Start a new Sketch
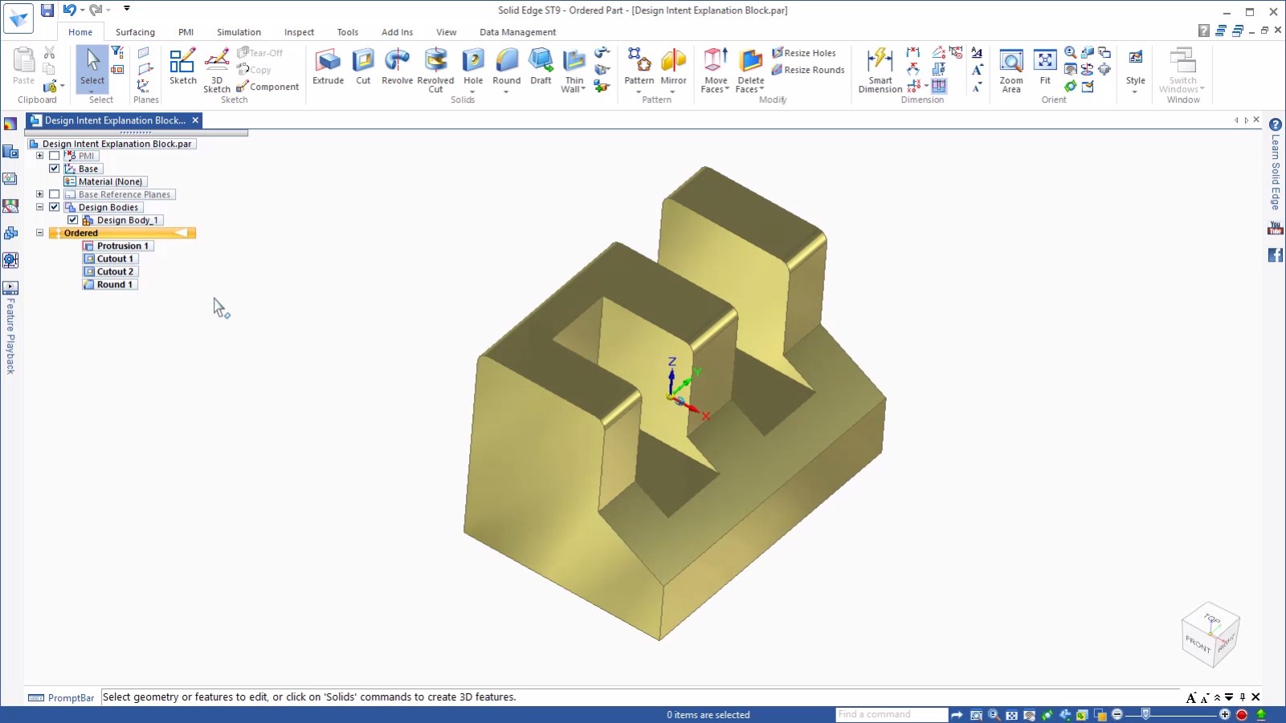The width and height of the screenshot is (1286, 723). point(182,68)
